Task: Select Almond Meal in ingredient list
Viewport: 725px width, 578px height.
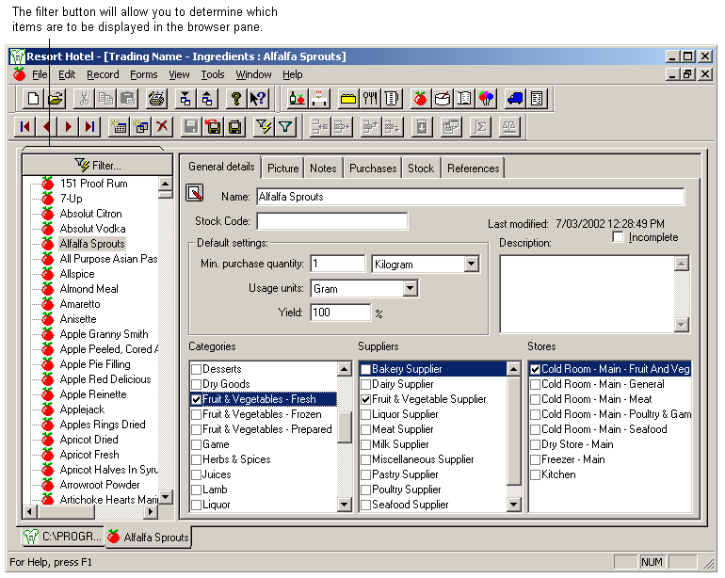Action: click(x=89, y=289)
